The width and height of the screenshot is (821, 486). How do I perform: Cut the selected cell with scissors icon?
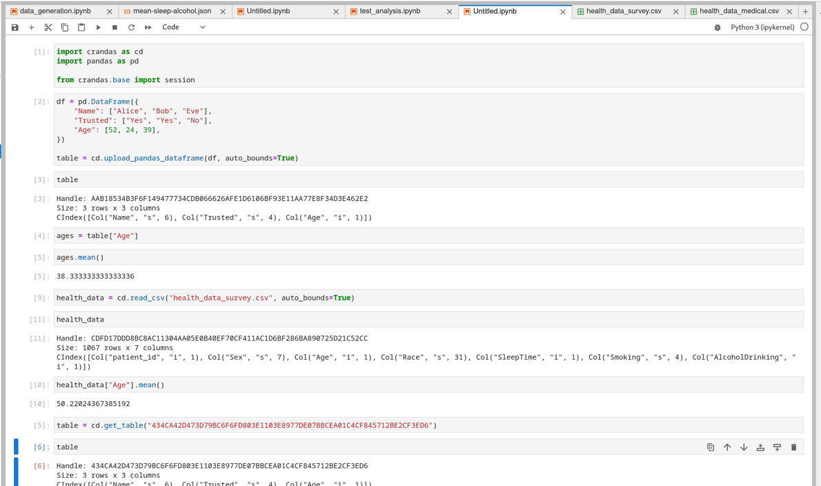pyautogui.click(x=47, y=27)
